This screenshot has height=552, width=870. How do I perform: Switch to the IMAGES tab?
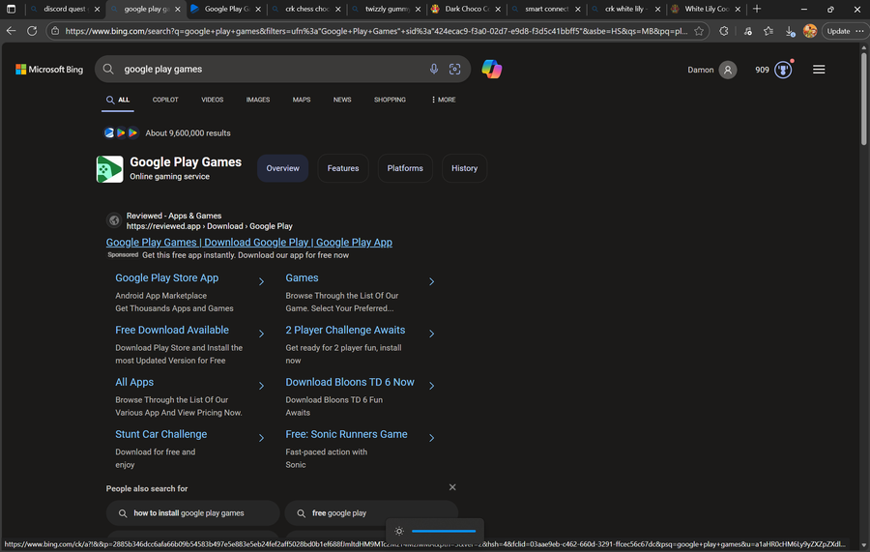click(258, 100)
